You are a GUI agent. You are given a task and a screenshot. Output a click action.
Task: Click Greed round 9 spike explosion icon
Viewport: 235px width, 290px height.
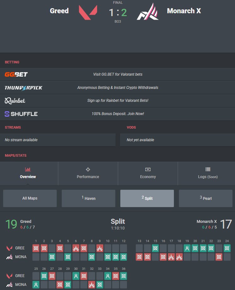click(100, 248)
